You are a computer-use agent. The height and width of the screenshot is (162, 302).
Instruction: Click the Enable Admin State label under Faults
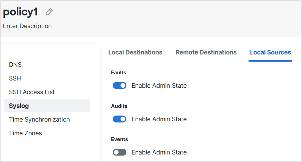[x=159, y=86]
